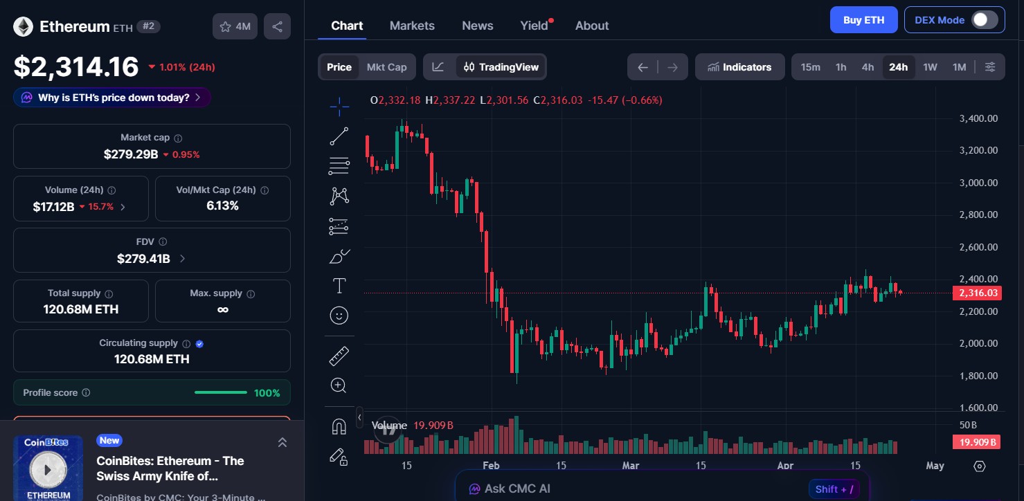This screenshot has width=1024, height=501.
Task: Switch to the News tab
Action: pyautogui.click(x=477, y=25)
